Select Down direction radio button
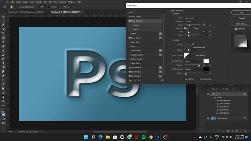 click(x=193, y=28)
